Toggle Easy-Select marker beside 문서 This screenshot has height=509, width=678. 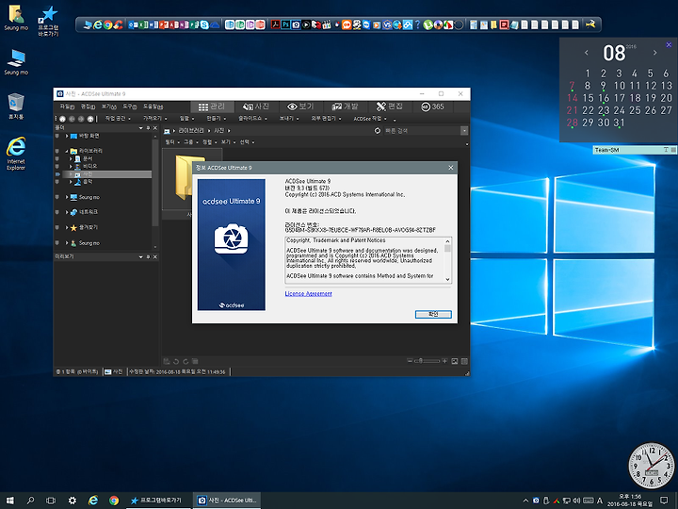[57, 159]
